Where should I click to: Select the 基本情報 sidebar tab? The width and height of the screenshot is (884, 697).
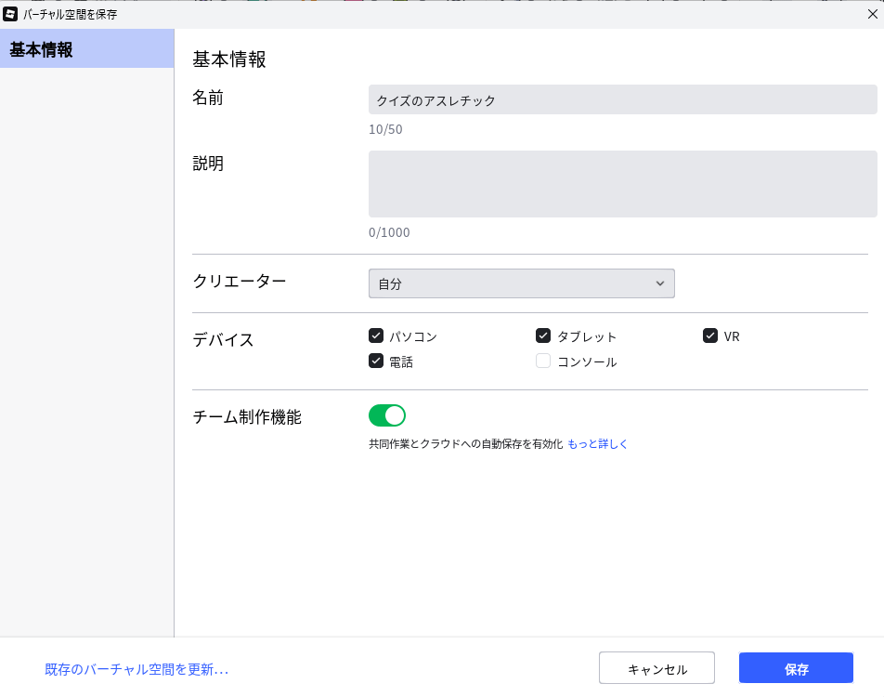pyautogui.click(x=87, y=49)
